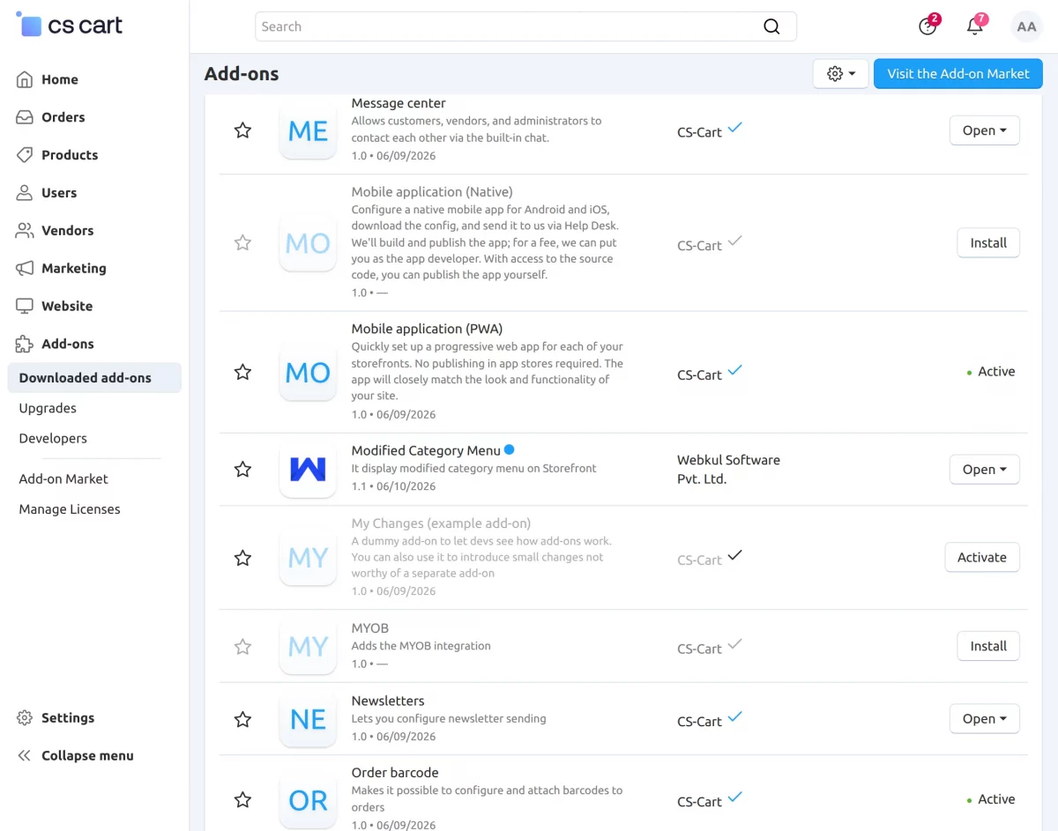This screenshot has height=831, width=1058.
Task: Click the CS-Cart logo
Action: click(70, 25)
